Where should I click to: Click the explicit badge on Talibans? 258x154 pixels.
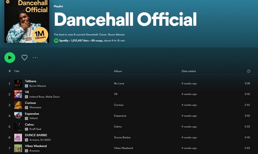click(x=26, y=86)
